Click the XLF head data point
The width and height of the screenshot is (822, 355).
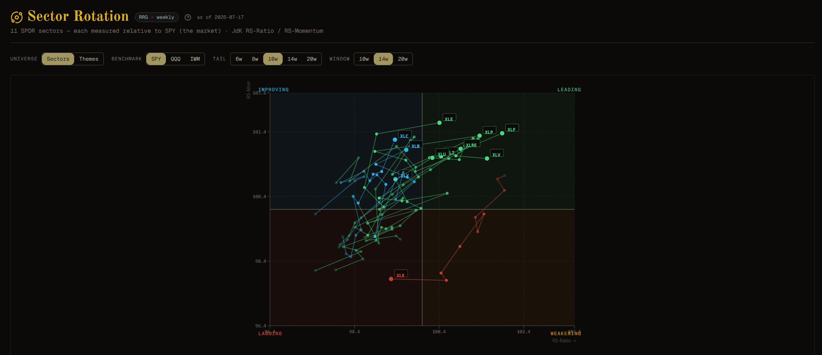[x=502, y=133]
